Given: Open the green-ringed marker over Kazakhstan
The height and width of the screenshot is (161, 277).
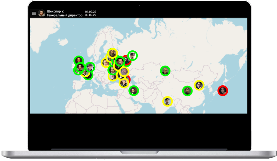Looking at the screenshot, I should click(x=165, y=71).
